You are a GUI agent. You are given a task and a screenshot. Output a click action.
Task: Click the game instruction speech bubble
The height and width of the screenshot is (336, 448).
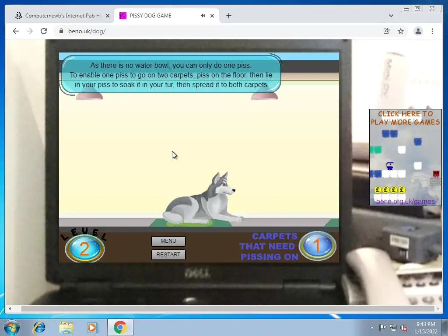pyautogui.click(x=171, y=75)
